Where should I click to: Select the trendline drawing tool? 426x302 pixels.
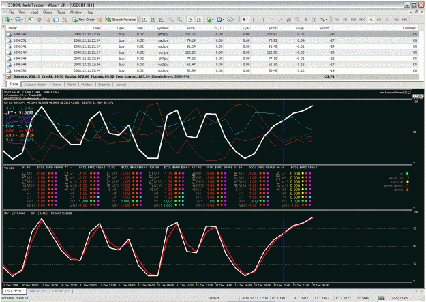click(x=280, y=20)
